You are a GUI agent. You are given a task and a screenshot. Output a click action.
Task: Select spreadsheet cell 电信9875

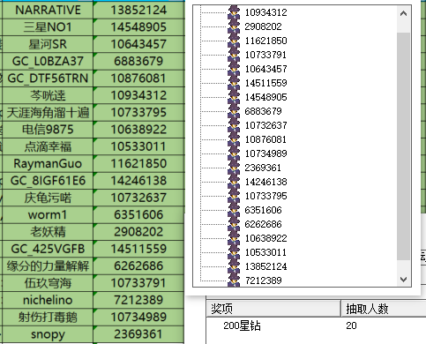click(48, 130)
